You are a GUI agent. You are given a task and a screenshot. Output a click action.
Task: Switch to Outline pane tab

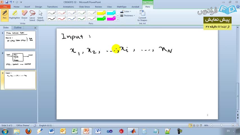click(18, 28)
